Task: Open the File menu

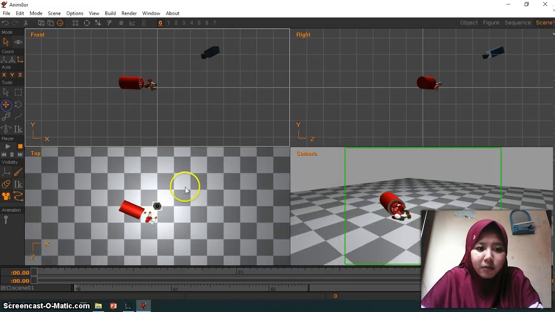Action: 7,13
